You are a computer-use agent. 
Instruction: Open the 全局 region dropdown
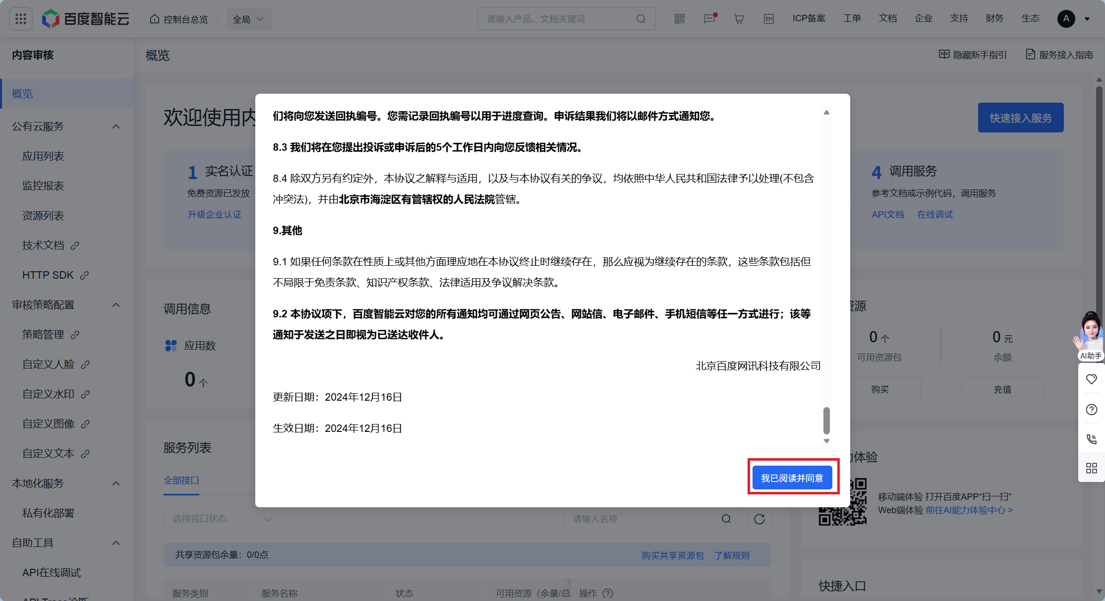coord(249,19)
